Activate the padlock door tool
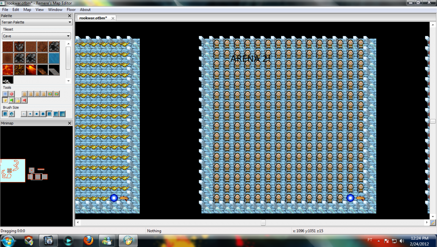 click(18, 100)
